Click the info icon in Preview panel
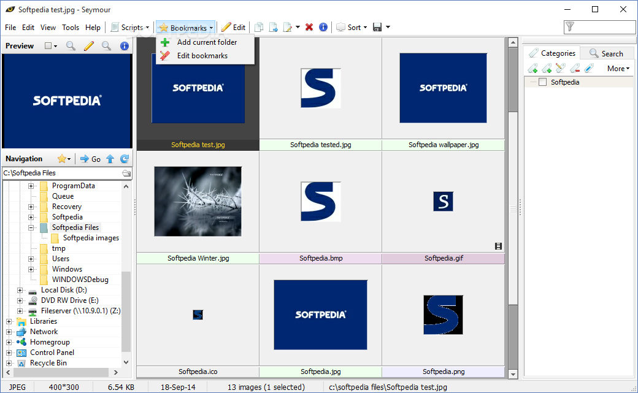This screenshot has width=638, height=393. (125, 46)
